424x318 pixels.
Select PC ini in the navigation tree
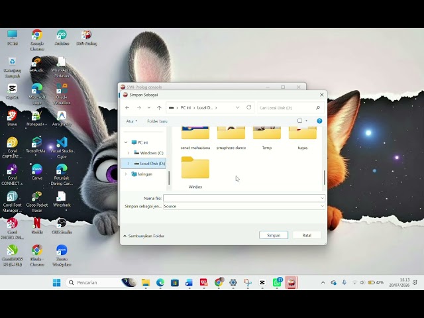[140, 142]
